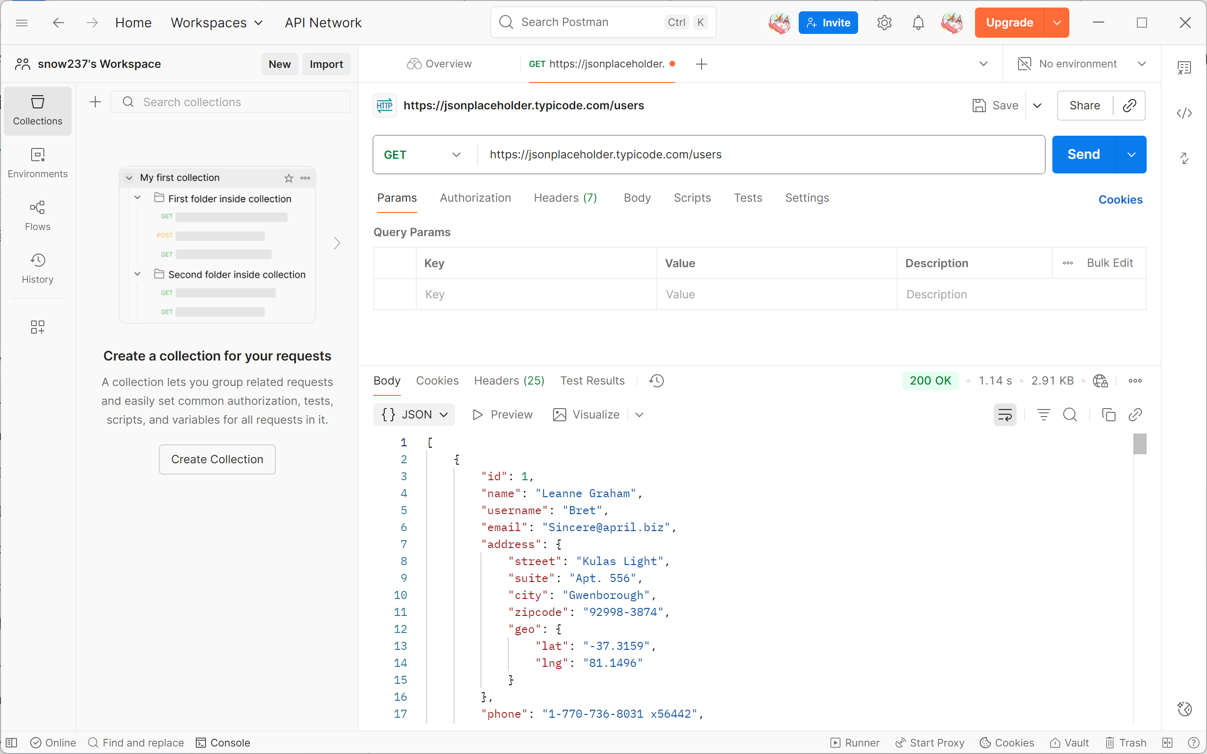Copy the response body
Screen dimensions: 1207x754
[1108, 415]
